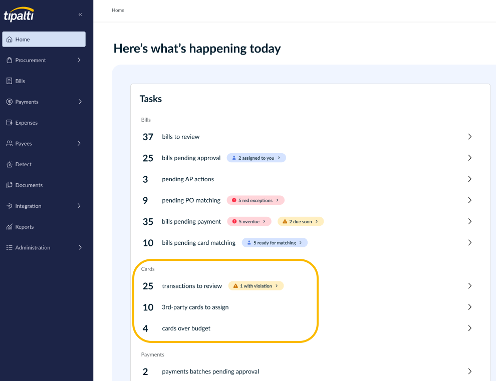496x381 pixels.
Task: Open the '1 with violation' tag
Action: pyautogui.click(x=256, y=286)
